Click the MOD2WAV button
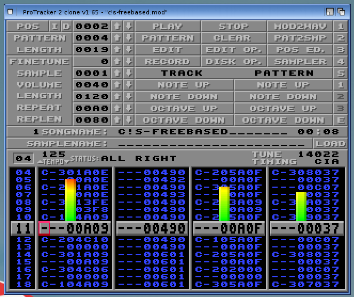354x297 pixels. (x=300, y=26)
